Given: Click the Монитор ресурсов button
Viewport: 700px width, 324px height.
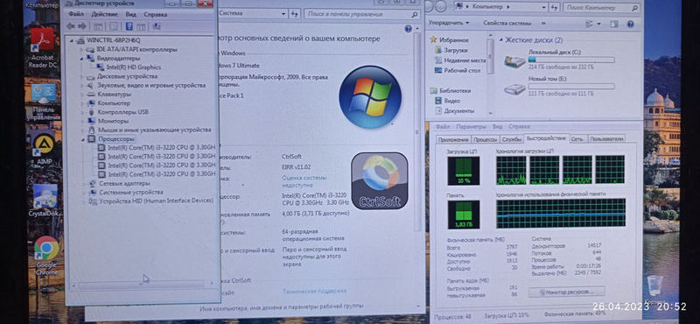Looking at the screenshot, I should (566, 292).
